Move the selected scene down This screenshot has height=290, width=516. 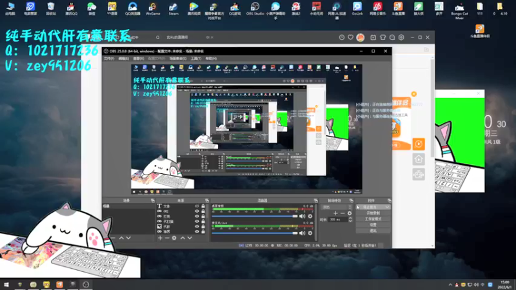point(128,238)
